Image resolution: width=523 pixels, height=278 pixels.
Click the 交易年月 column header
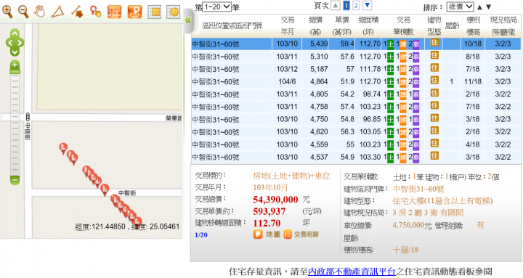(287, 26)
